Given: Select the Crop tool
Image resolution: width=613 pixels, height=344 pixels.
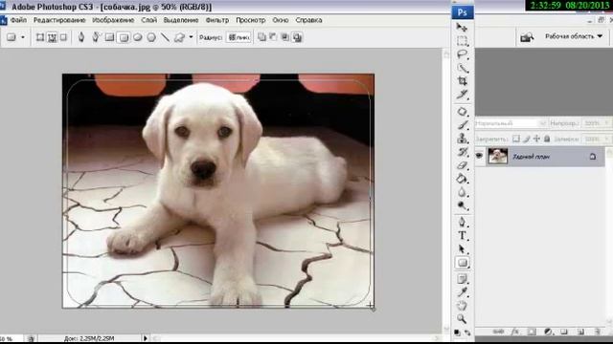Looking at the screenshot, I should coord(462,81).
